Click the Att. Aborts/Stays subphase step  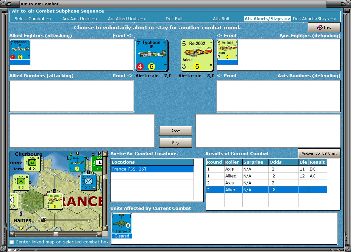tap(267, 19)
